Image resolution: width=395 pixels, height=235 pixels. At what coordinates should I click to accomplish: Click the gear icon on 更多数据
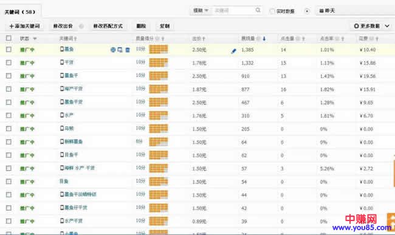(356, 26)
